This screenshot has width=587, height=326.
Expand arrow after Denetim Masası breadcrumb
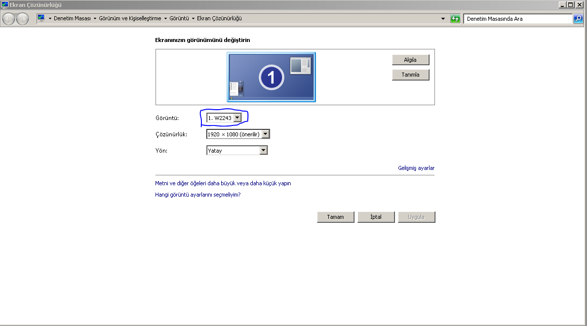click(x=95, y=18)
